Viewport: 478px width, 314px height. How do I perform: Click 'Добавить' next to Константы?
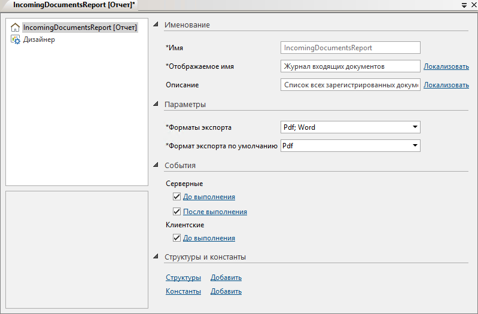click(226, 291)
